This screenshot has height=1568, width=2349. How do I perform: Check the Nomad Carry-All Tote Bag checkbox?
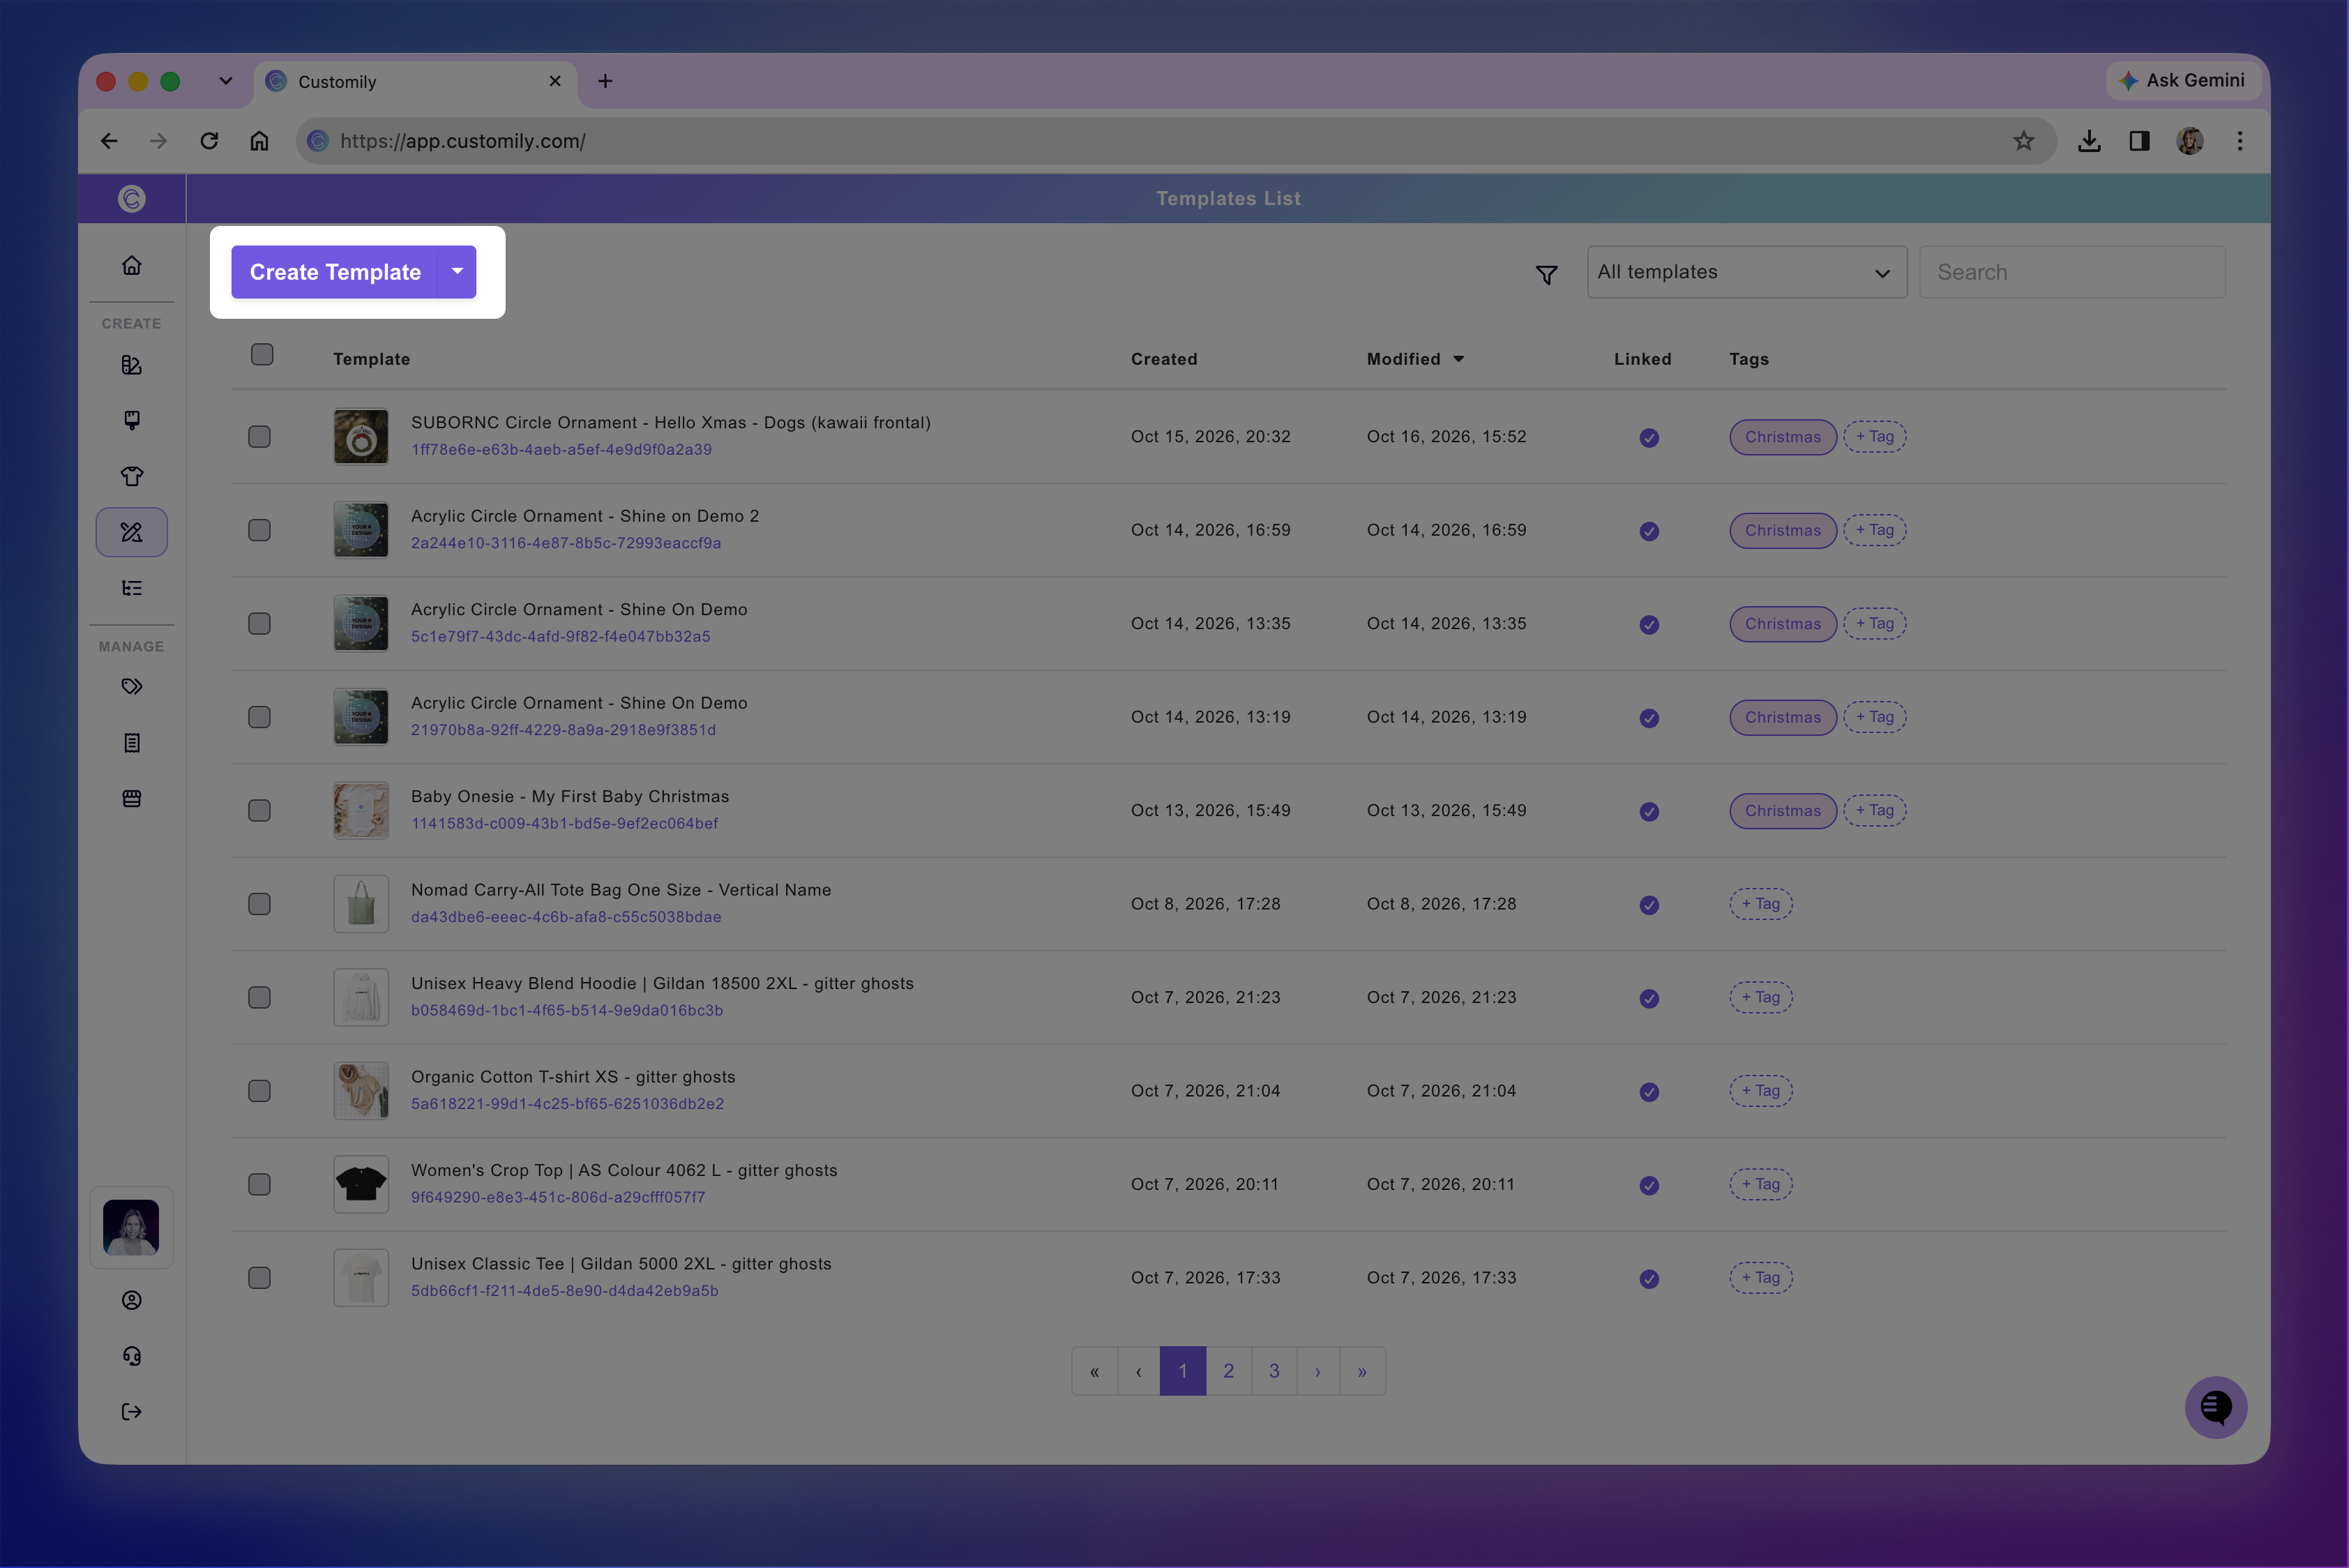259,904
